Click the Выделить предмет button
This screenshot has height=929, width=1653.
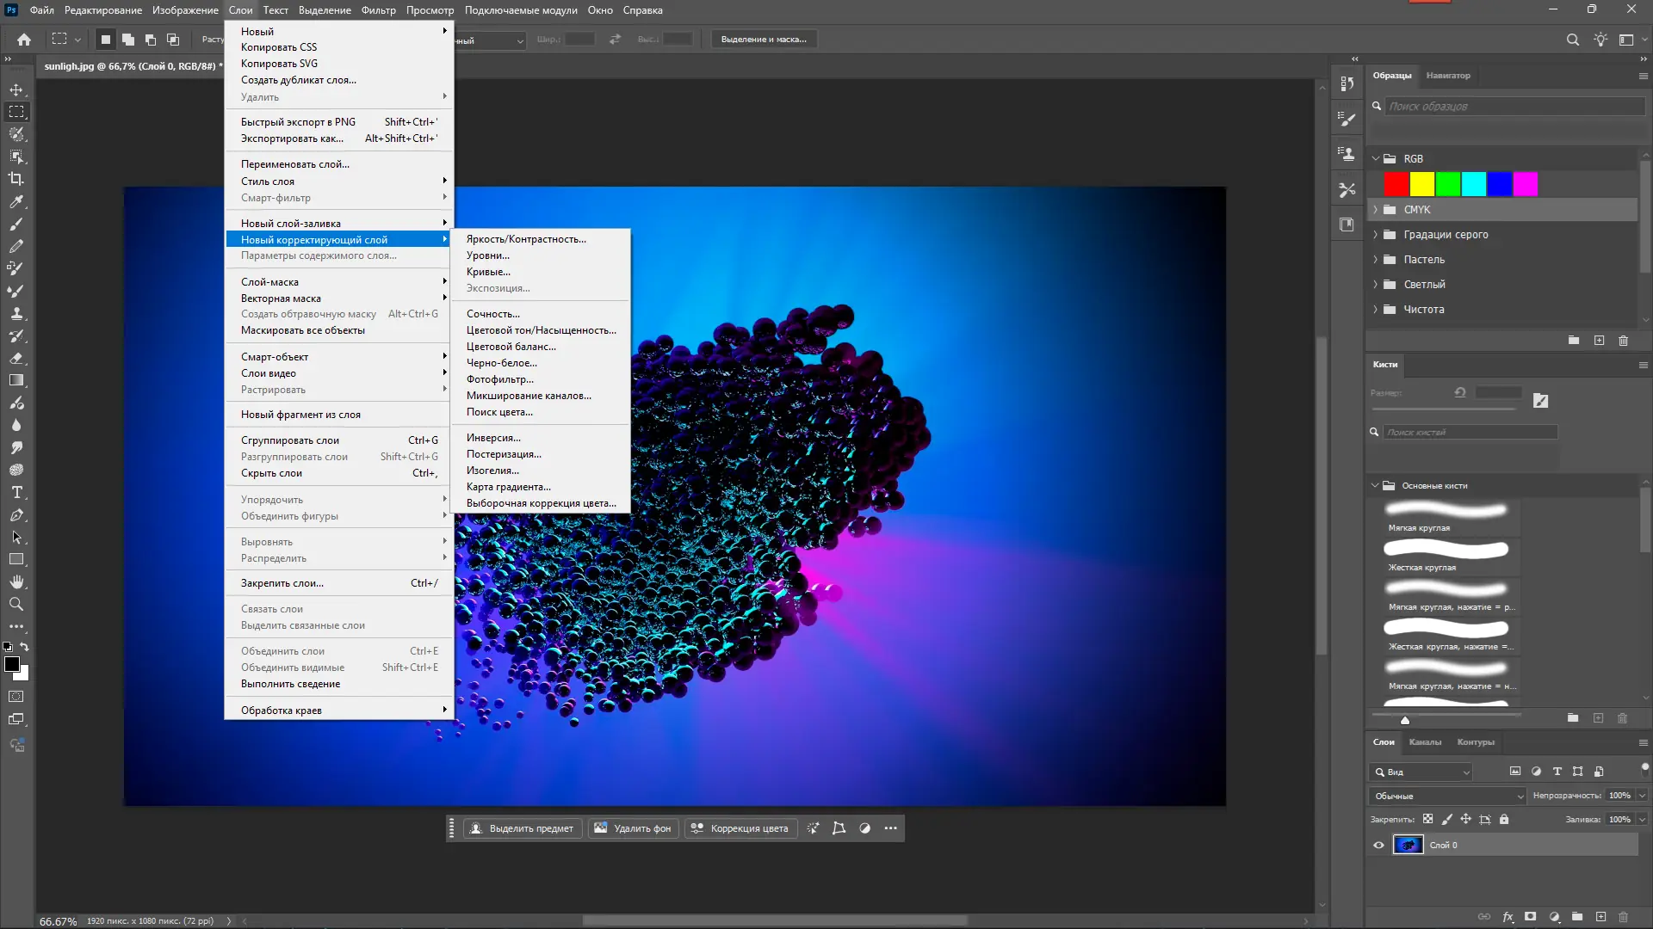[523, 828]
